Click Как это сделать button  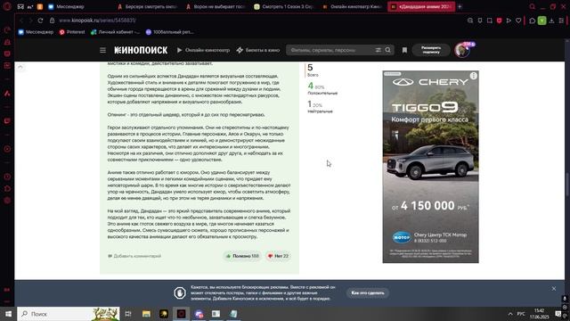[368, 293]
